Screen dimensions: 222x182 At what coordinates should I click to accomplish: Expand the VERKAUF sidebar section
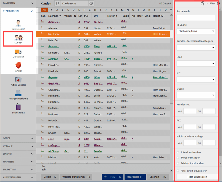pyautogui.click(x=18, y=146)
